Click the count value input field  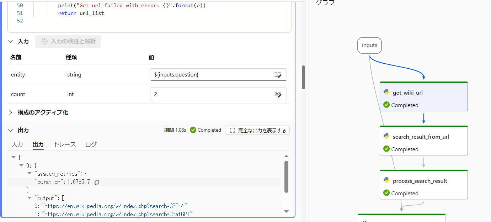click(218, 94)
